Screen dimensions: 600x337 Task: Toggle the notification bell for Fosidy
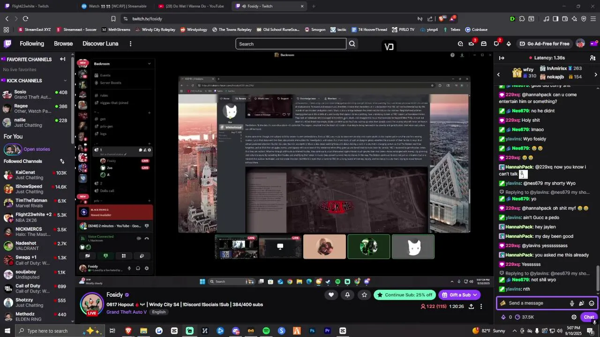(x=347, y=295)
